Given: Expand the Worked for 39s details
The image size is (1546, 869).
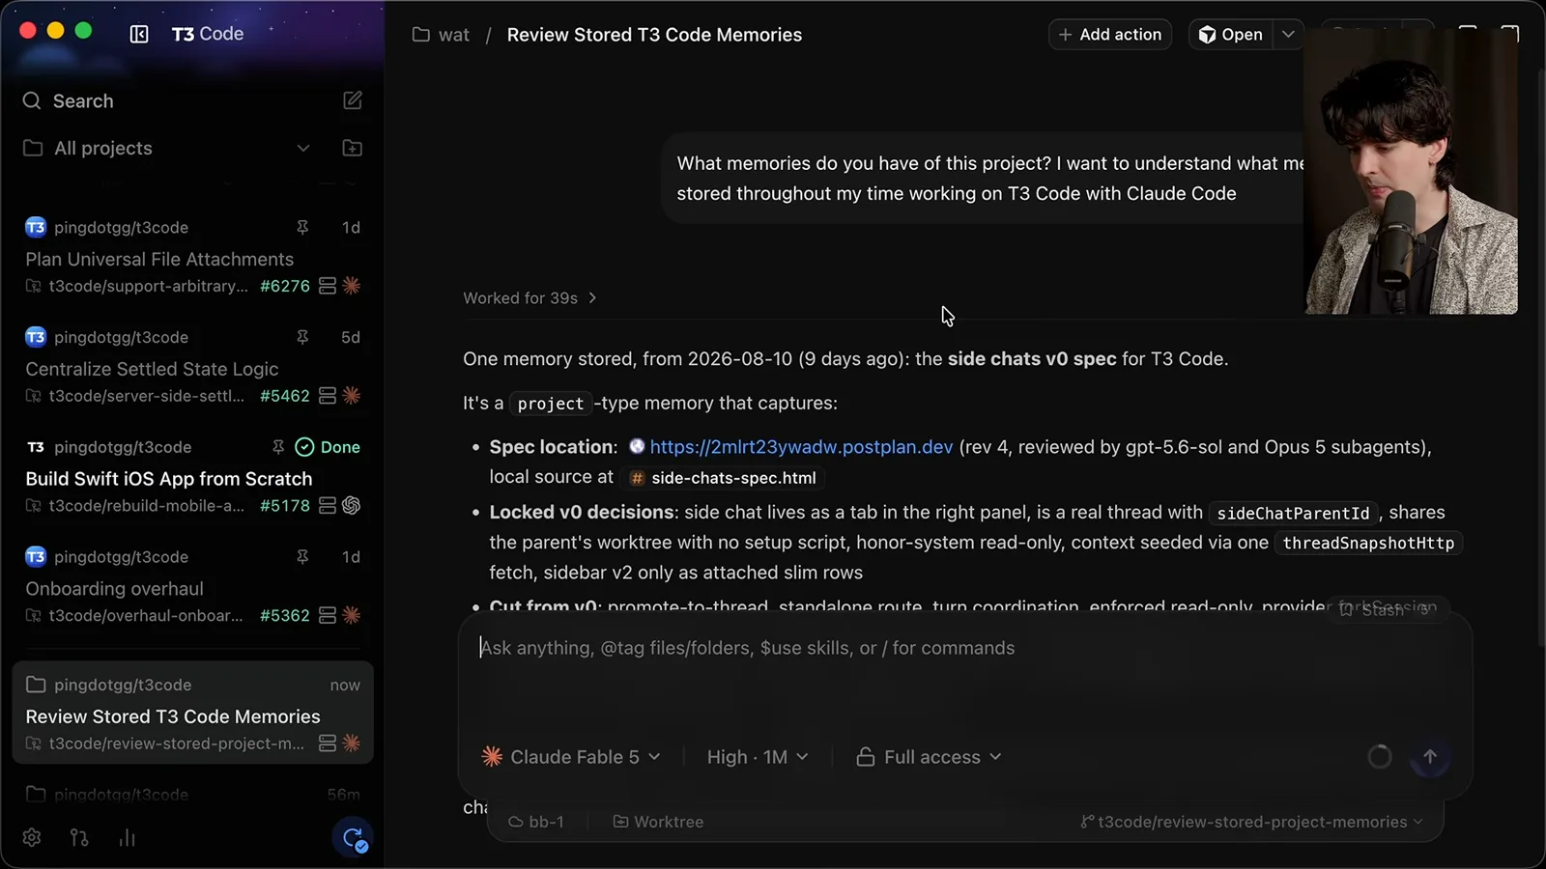Looking at the screenshot, I should tap(530, 298).
